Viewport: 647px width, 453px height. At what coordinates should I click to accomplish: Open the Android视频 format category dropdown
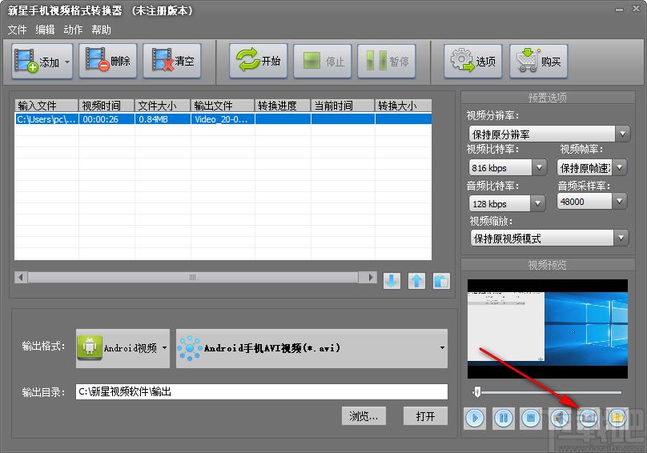(123, 348)
